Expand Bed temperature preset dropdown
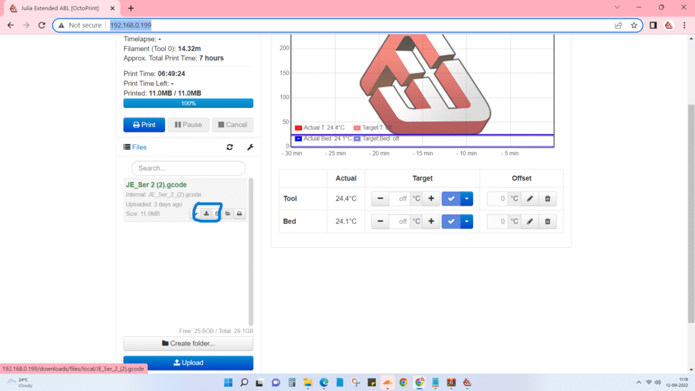 pos(466,221)
